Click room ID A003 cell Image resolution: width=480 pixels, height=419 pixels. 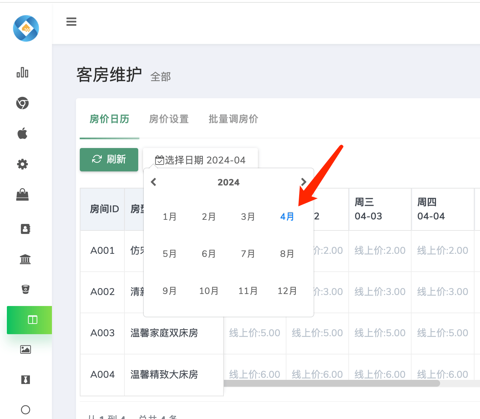pos(102,333)
